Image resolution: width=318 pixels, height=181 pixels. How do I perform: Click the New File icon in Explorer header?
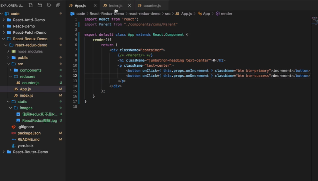click(x=30, y=5)
